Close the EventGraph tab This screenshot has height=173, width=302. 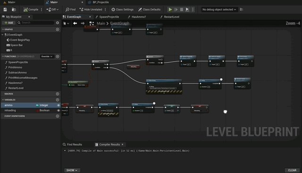click(90, 17)
